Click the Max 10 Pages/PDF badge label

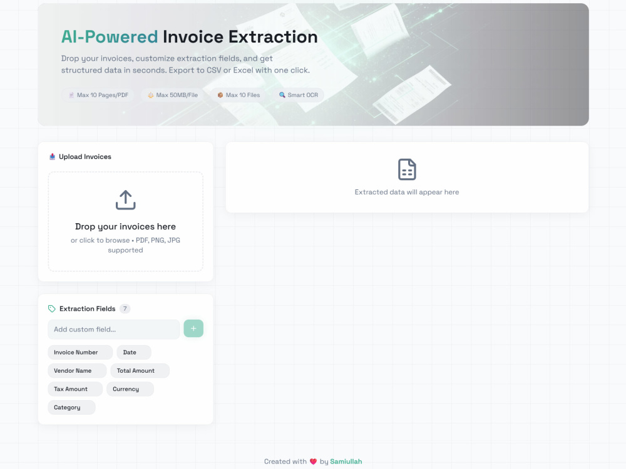pyautogui.click(x=103, y=95)
